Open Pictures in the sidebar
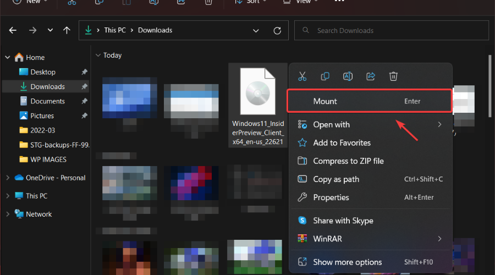This screenshot has width=495, height=275. [42, 116]
